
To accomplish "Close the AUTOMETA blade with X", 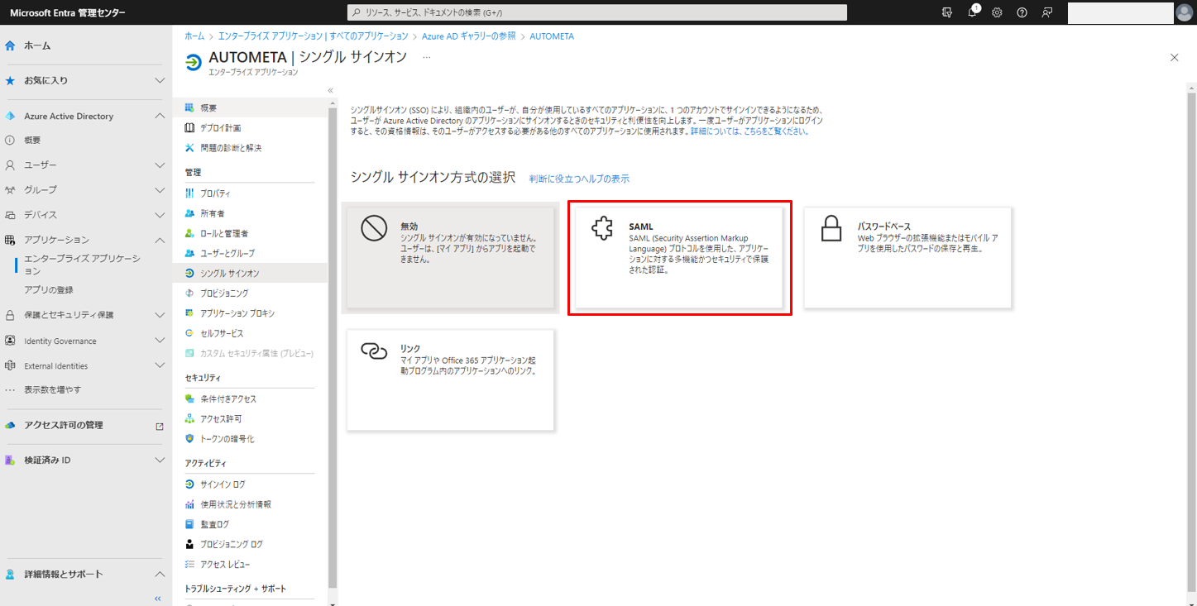I will 1174,57.
